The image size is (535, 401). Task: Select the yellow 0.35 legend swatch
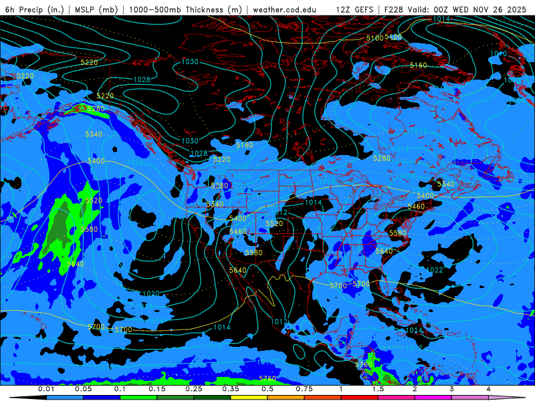tap(249, 398)
